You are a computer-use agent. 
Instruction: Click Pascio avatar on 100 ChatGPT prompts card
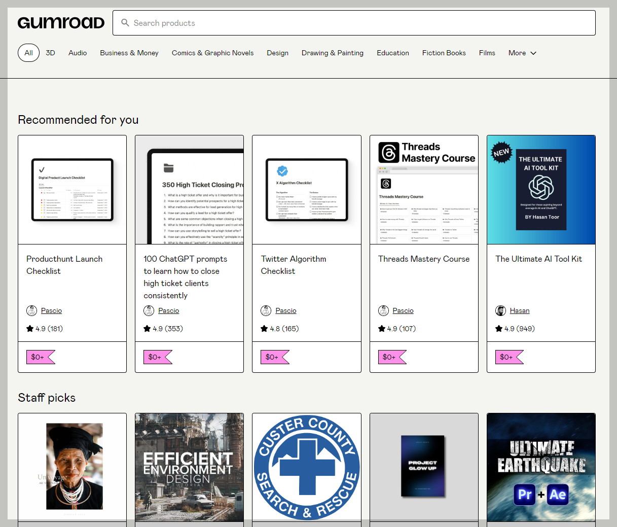(x=149, y=310)
